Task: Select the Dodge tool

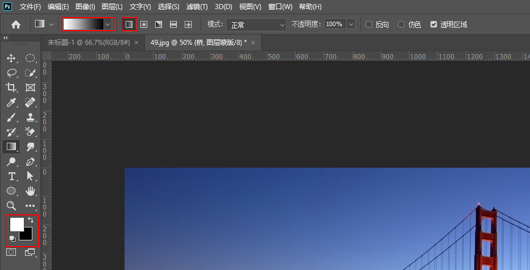Action: click(11, 161)
